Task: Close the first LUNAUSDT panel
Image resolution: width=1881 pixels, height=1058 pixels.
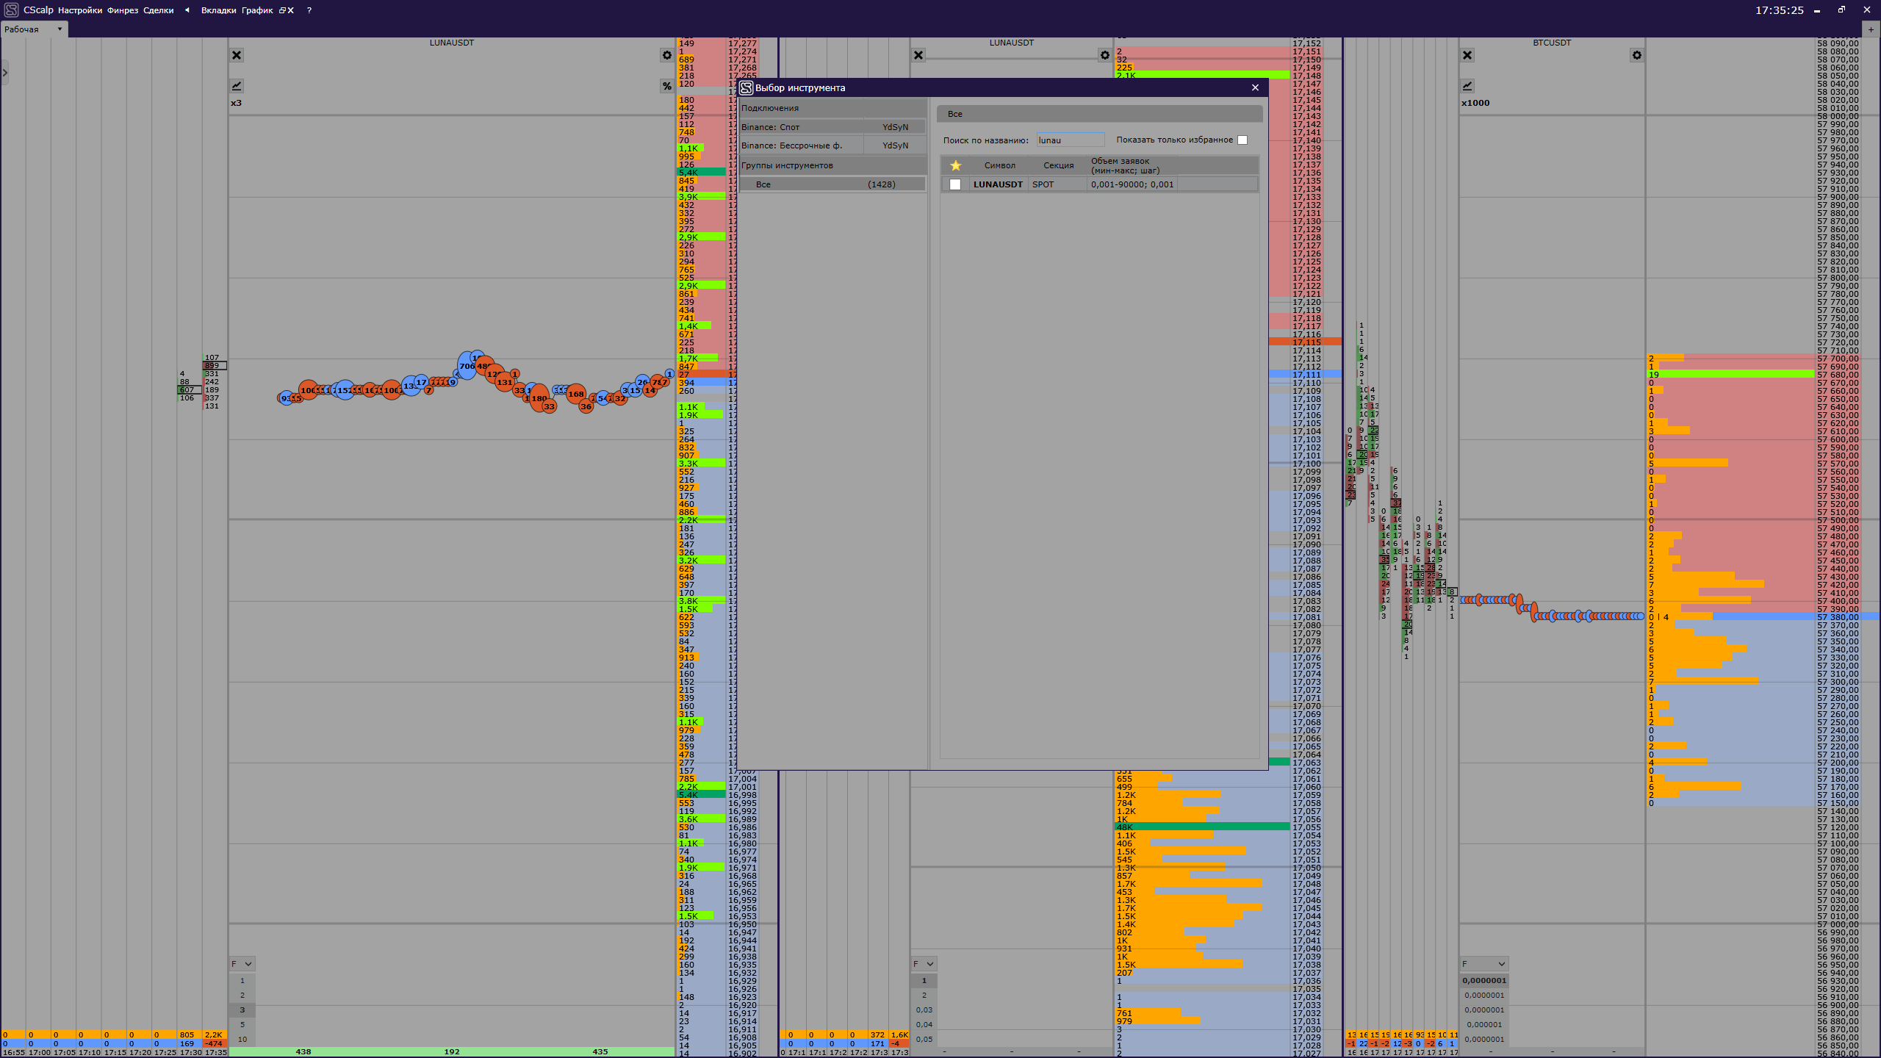Action: pyautogui.click(x=237, y=55)
